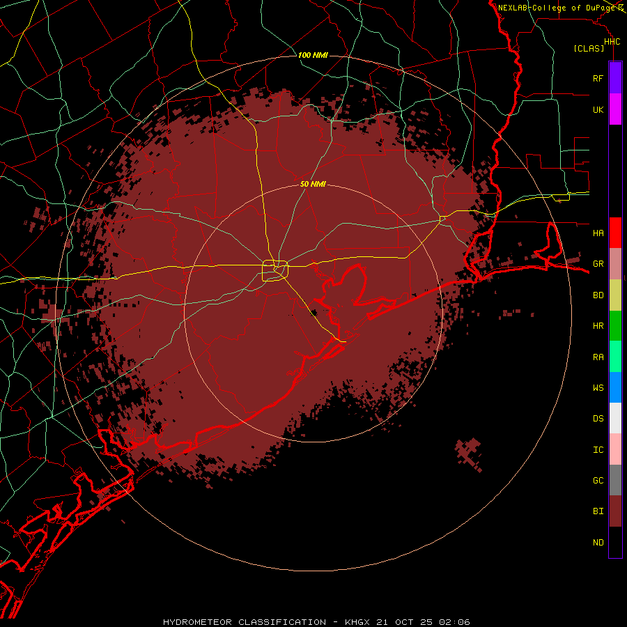Click the HHC product code text

612,42
